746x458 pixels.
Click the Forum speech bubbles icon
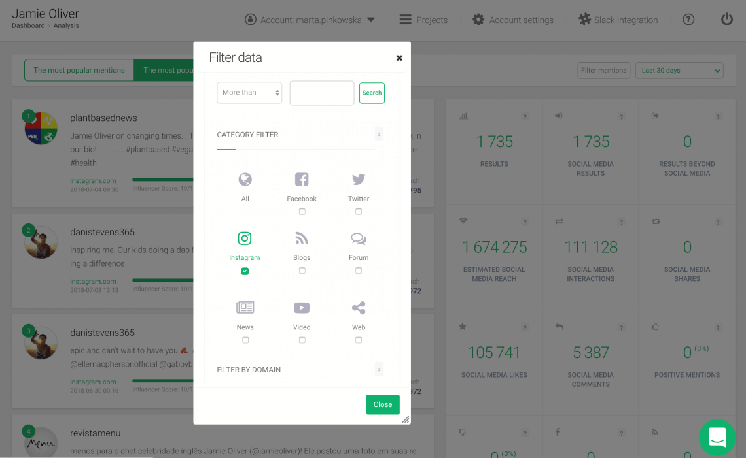click(x=358, y=238)
